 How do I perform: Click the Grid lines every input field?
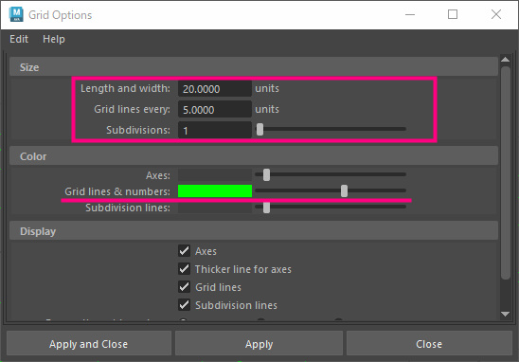coord(214,109)
